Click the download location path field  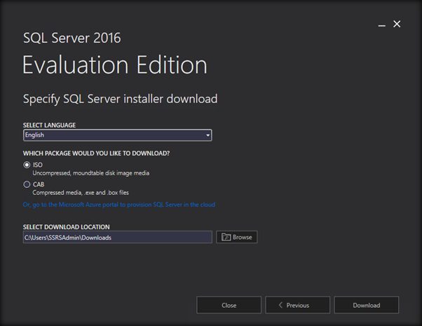(x=118, y=237)
